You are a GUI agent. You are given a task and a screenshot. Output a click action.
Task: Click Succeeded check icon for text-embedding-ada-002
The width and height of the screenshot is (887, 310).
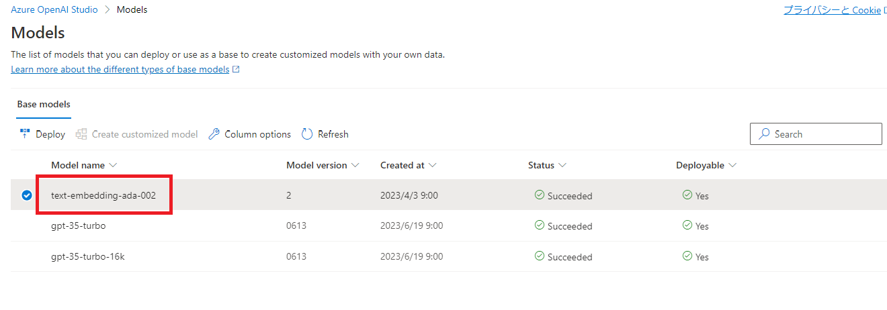coord(539,195)
